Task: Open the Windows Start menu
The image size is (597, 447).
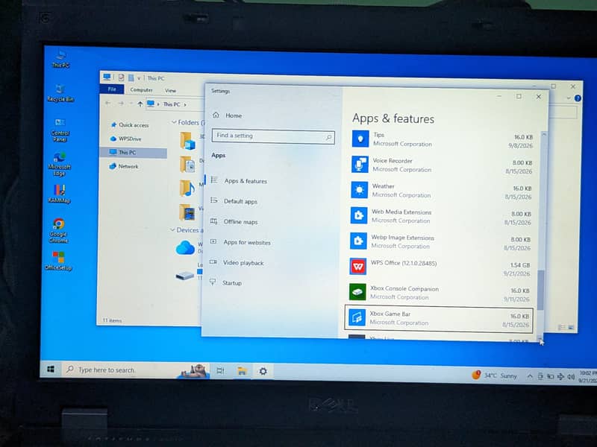Action: pyautogui.click(x=51, y=369)
